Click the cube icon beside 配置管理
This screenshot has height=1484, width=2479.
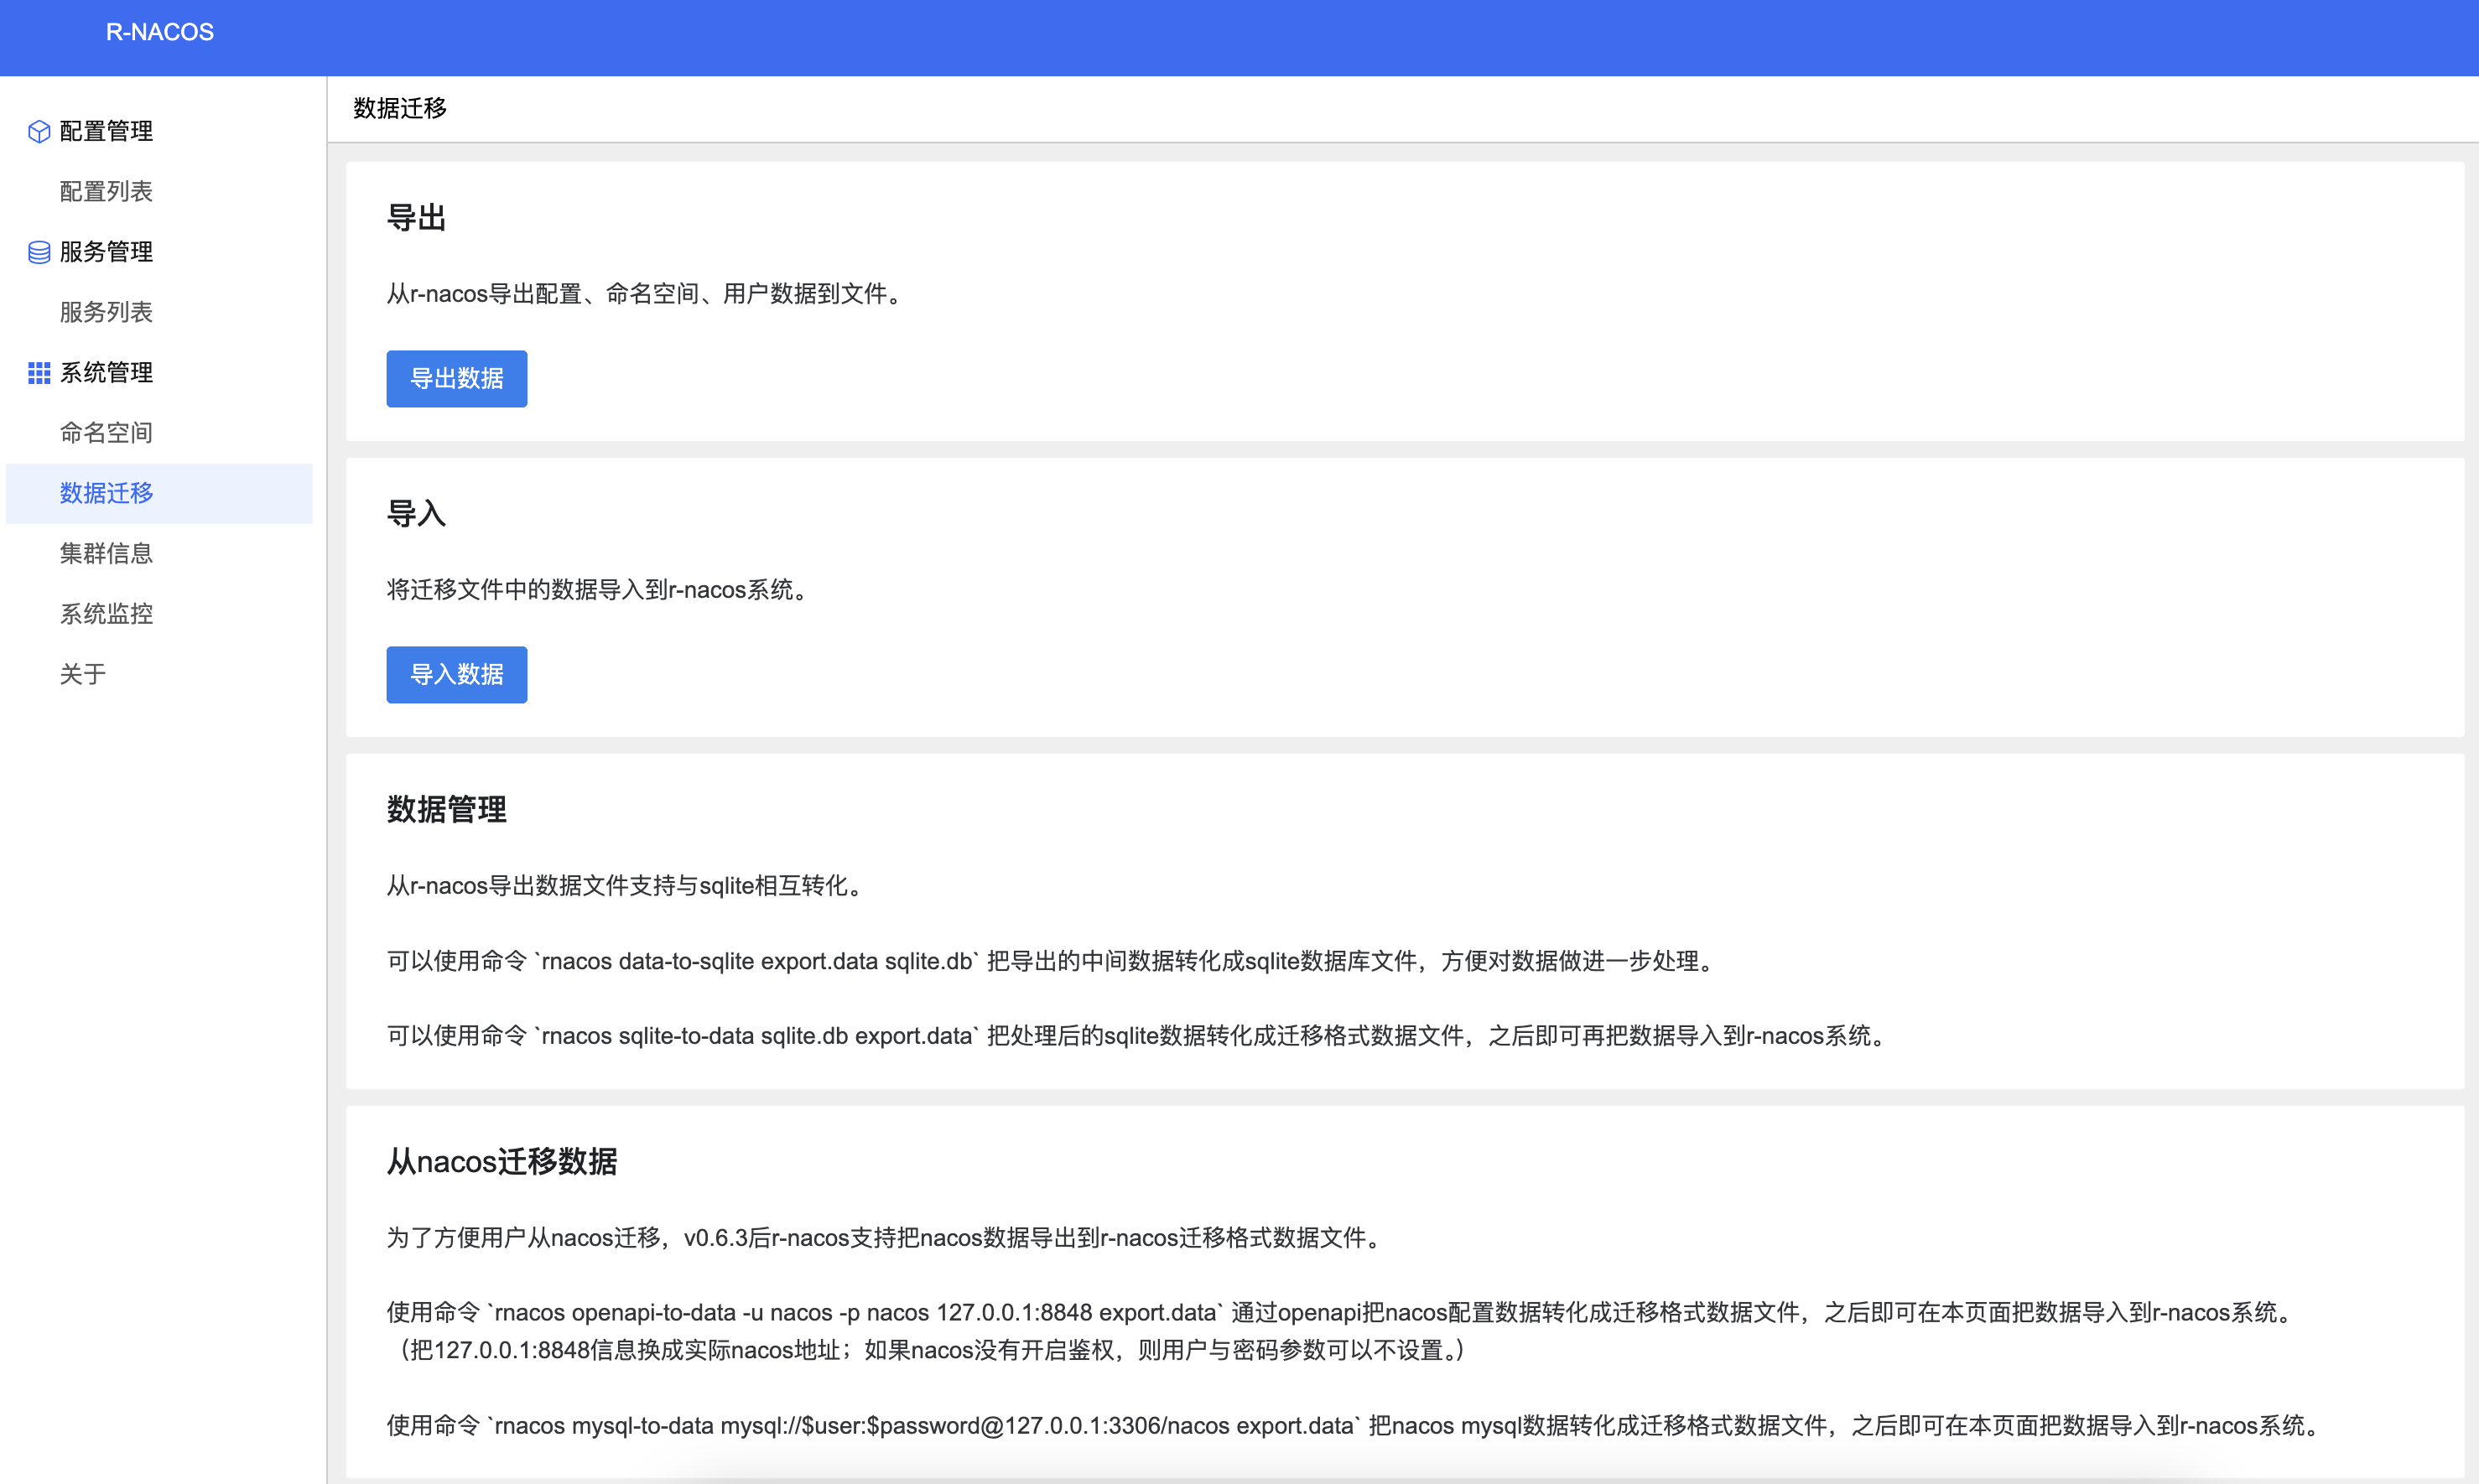[x=39, y=132]
